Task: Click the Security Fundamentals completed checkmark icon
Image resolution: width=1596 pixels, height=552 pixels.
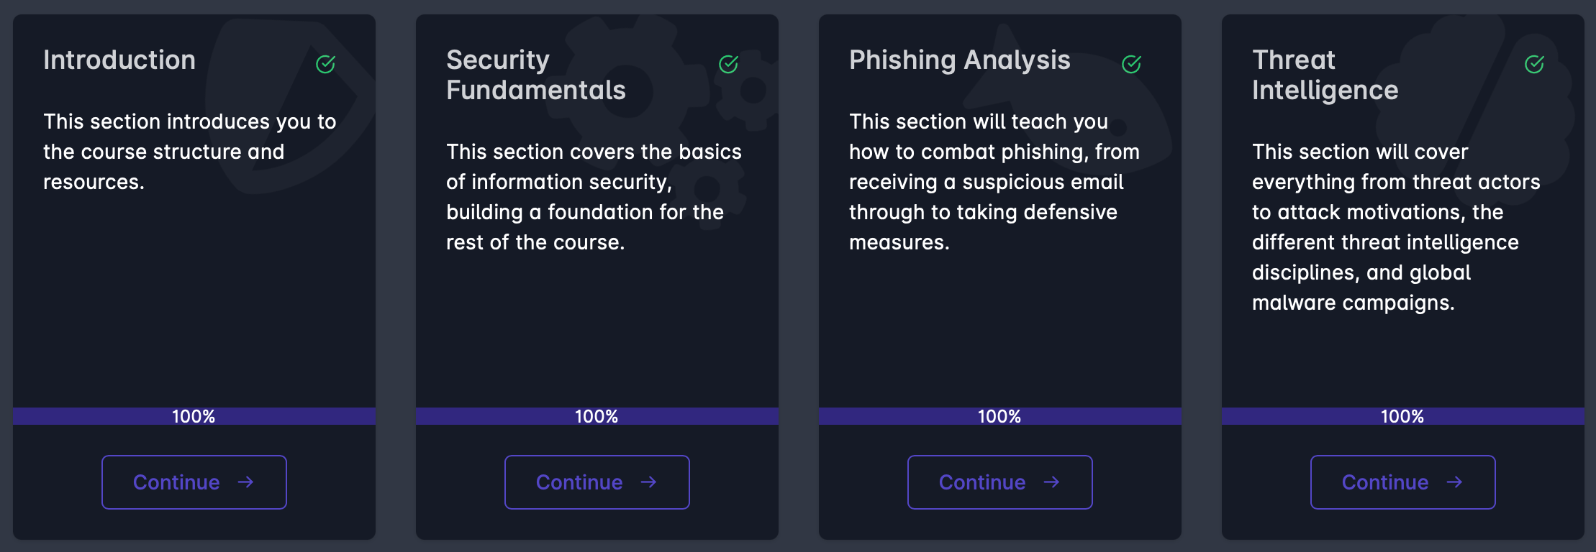Action: pyautogui.click(x=729, y=64)
